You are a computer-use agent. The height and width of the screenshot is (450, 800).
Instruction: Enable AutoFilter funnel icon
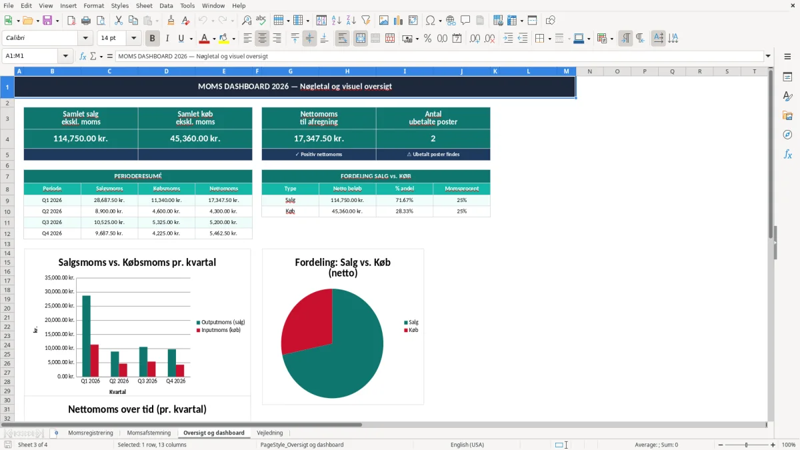pyautogui.click(x=366, y=21)
